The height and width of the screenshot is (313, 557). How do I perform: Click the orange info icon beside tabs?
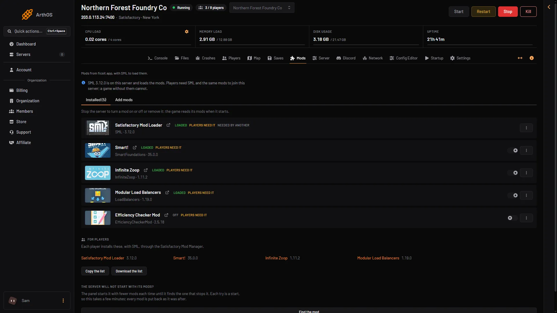click(531, 58)
